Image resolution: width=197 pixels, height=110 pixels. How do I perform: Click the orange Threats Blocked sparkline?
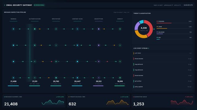point(117,102)
